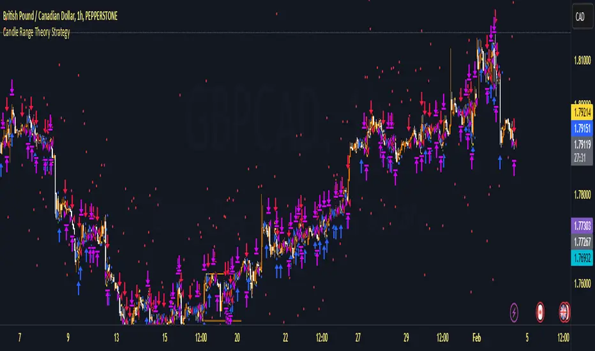Click the purple lightning bolt event icon
The width and height of the screenshot is (595, 351).
pyautogui.click(x=514, y=313)
